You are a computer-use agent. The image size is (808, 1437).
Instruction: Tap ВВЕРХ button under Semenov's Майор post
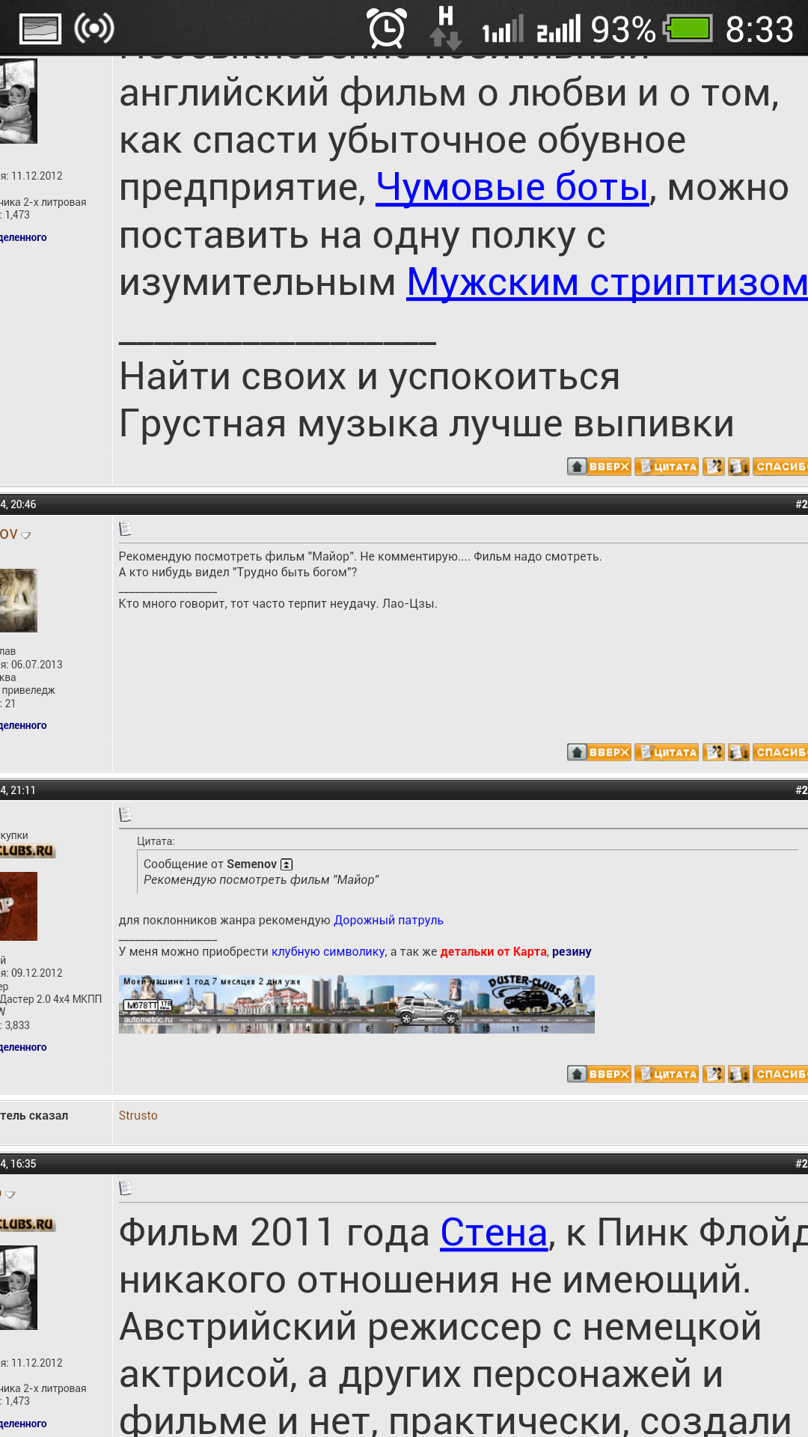(599, 752)
